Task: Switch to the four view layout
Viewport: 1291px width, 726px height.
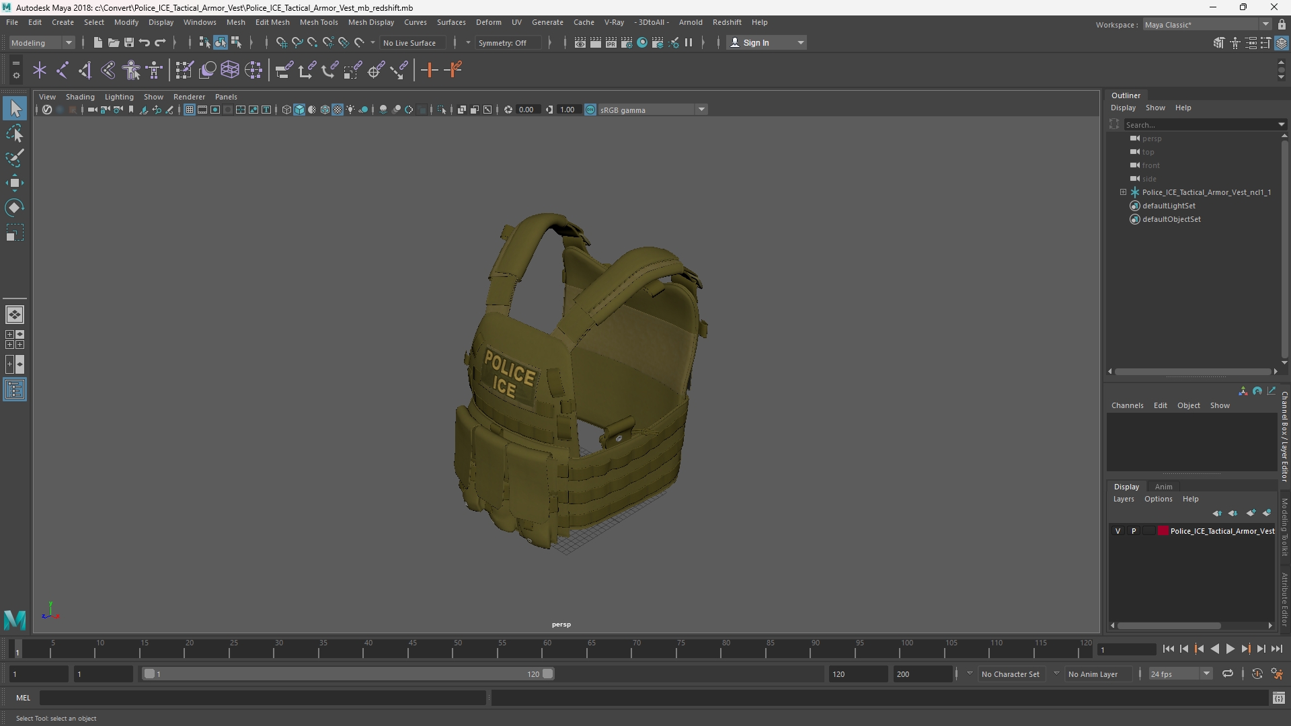Action: point(15,339)
